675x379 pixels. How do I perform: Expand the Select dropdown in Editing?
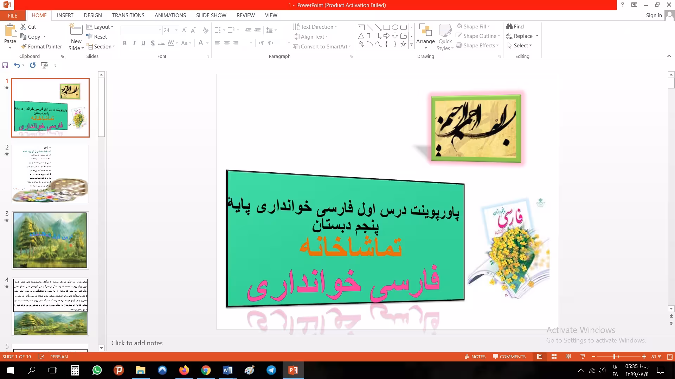pos(522,46)
